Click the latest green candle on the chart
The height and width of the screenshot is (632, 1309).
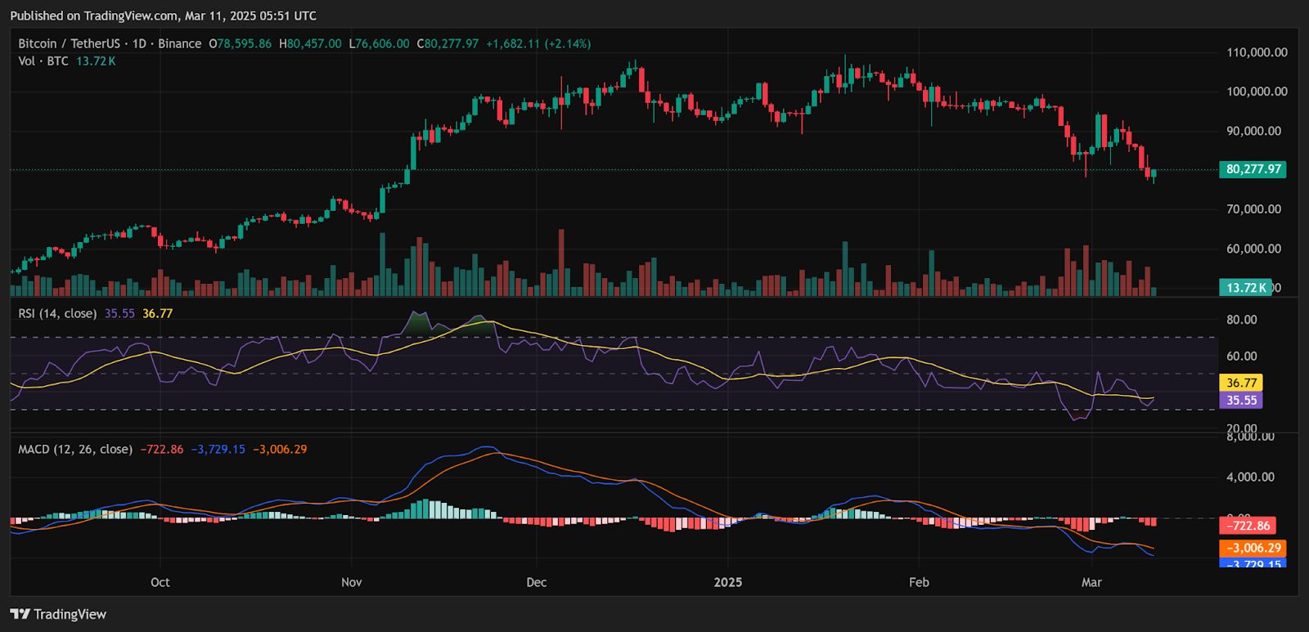(1154, 173)
